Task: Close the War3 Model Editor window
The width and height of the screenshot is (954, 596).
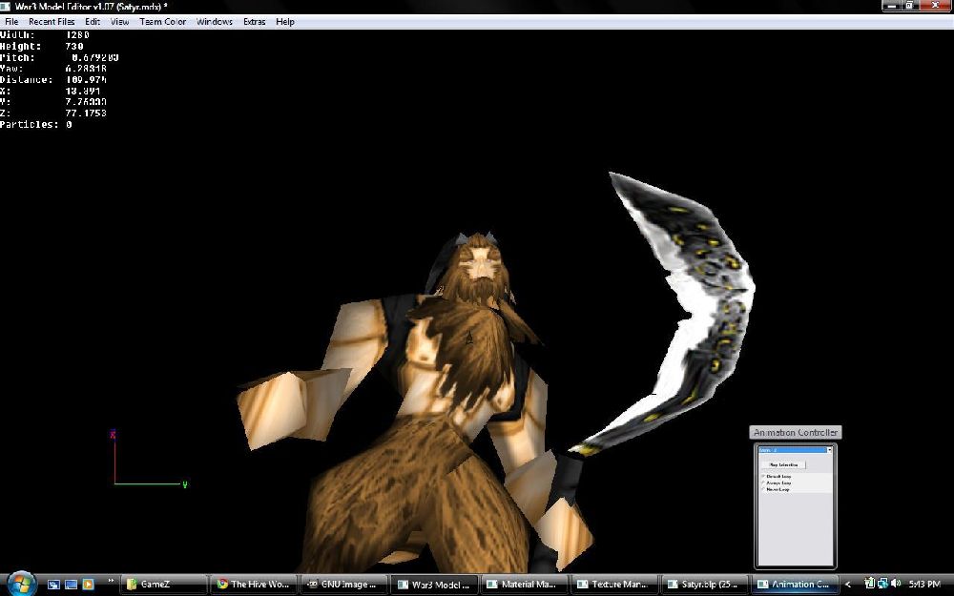Action: (x=936, y=6)
